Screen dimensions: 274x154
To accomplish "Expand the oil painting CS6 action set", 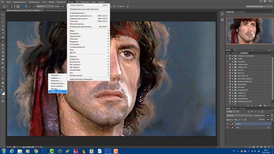I will pos(232,90).
